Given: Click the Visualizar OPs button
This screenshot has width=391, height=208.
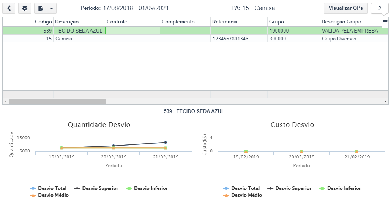Looking at the screenshot, I should click(345, 8).
